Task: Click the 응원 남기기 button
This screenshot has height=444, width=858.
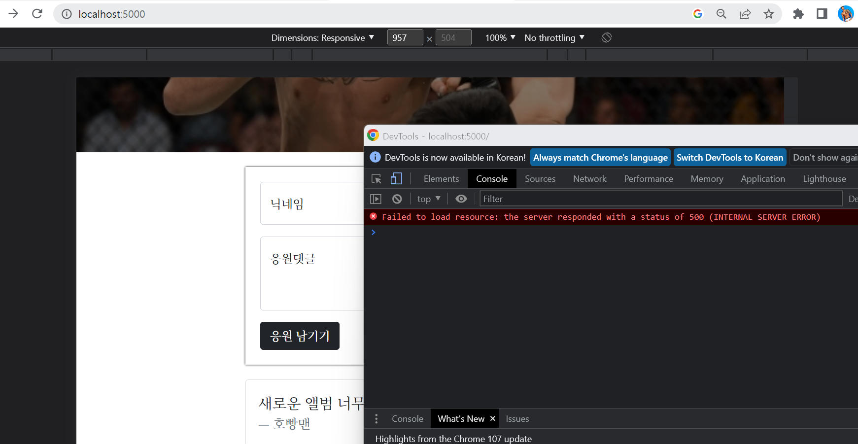Action: coord(300,336)
